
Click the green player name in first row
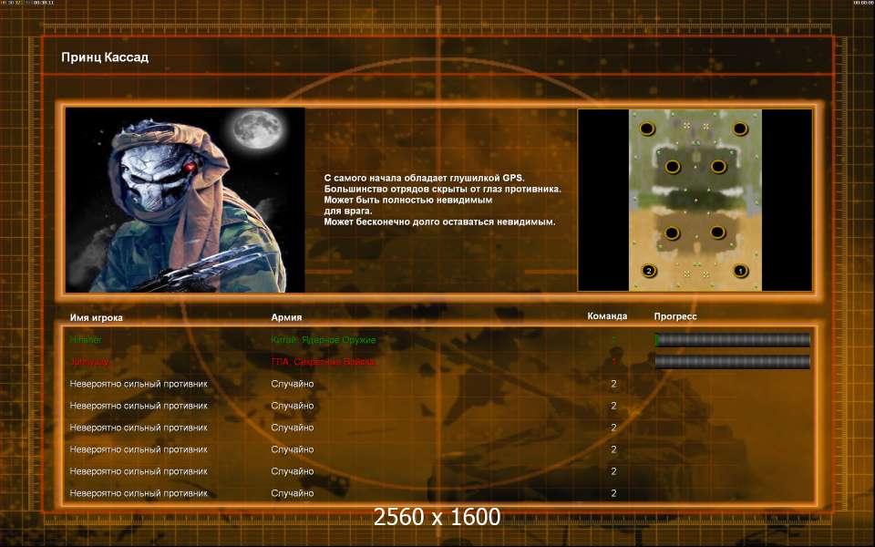click(x=86, y=339)
